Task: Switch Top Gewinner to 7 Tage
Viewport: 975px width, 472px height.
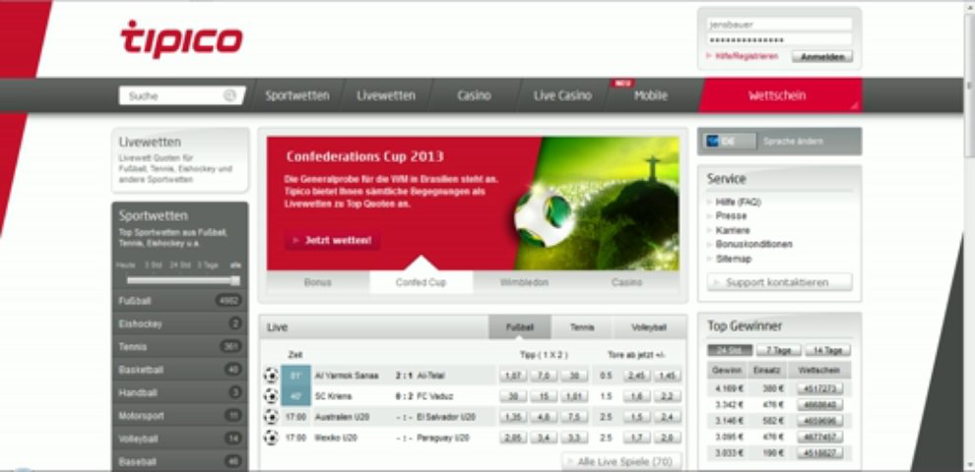Action: click(x=778, y=350)
